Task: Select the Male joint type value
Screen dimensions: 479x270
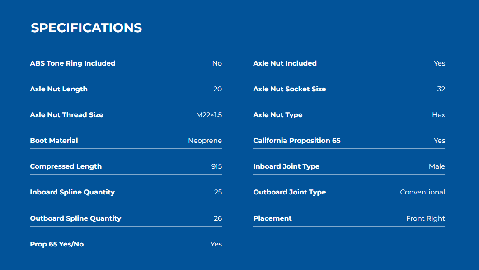Action: [x=437, y=166]
